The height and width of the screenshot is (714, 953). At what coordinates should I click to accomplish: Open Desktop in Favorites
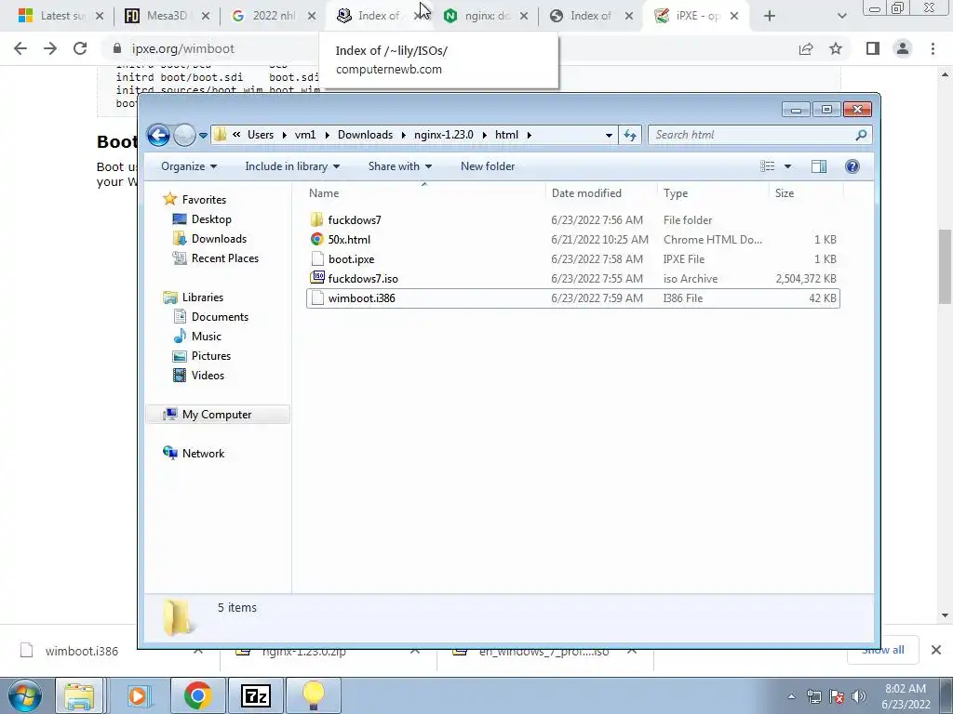click(211, 219)
